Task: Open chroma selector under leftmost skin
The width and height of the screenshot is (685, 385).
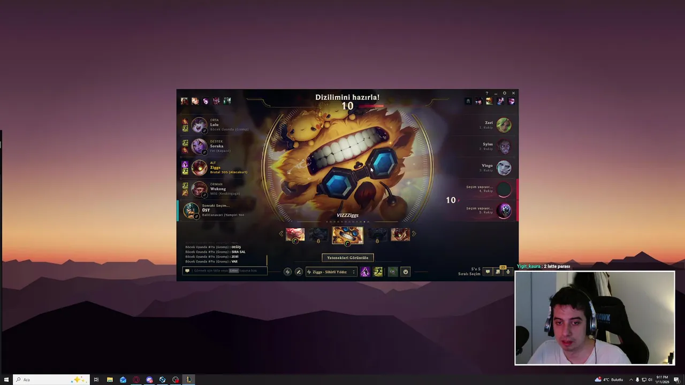Action: [x=295, y=241]
